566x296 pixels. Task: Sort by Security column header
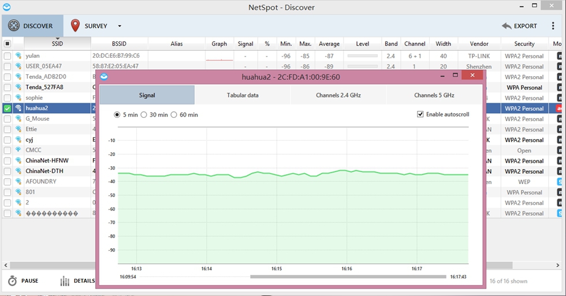524,44
